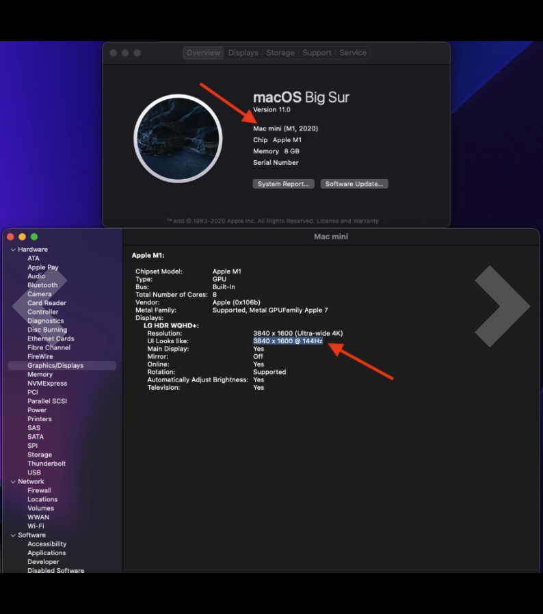This screenshot has width=543, height=614.
Task: Select Apple Pay in the sidebar
Action: (x=42, y=267)
